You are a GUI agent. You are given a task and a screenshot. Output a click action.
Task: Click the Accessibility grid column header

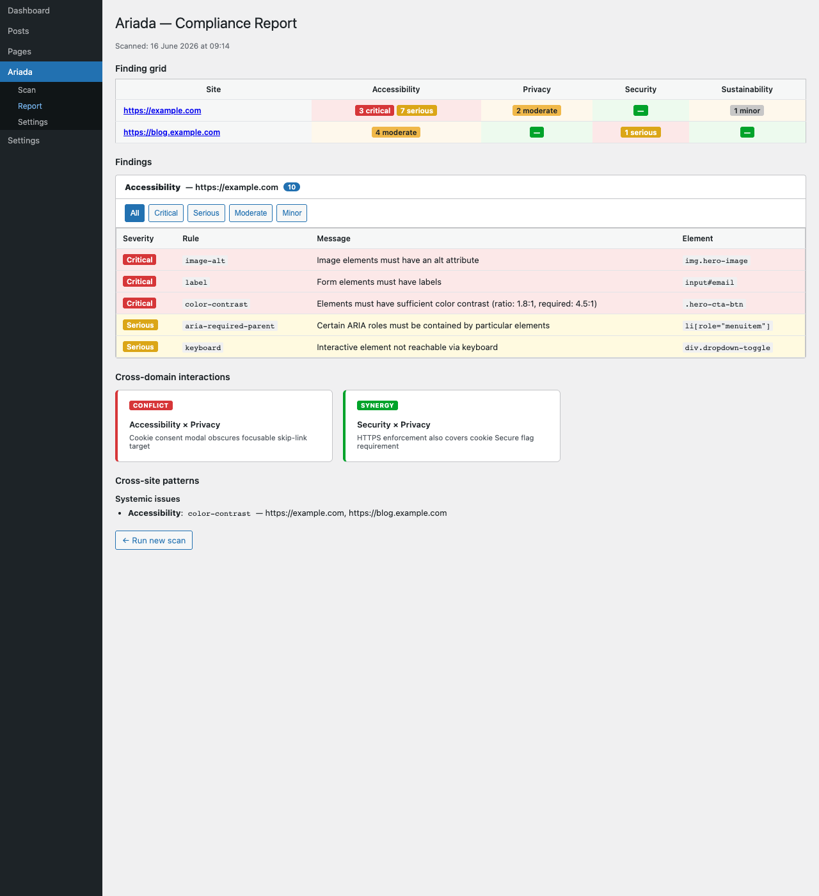[396, 90]
